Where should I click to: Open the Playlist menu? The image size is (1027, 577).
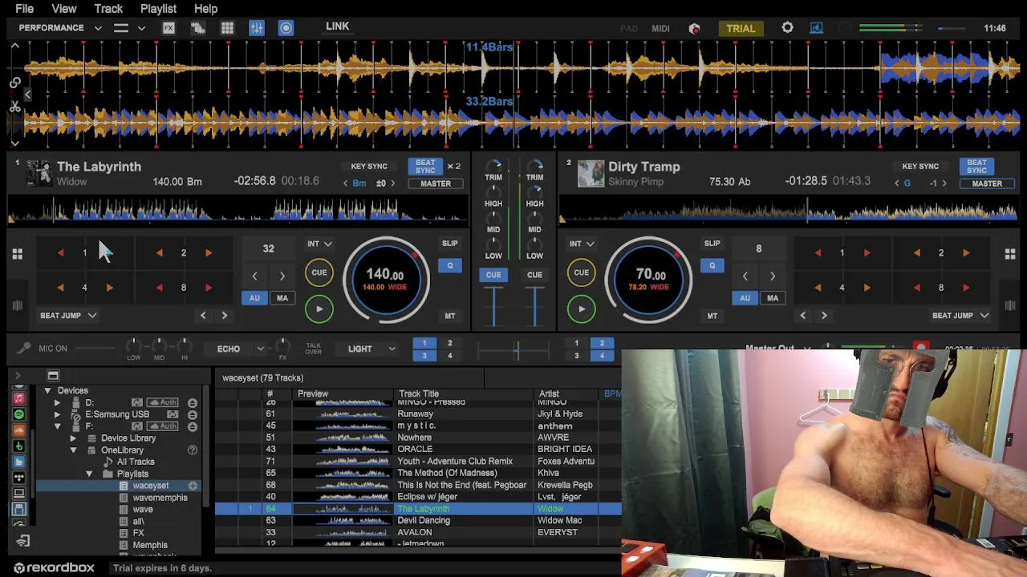click(x=158, y=9)
